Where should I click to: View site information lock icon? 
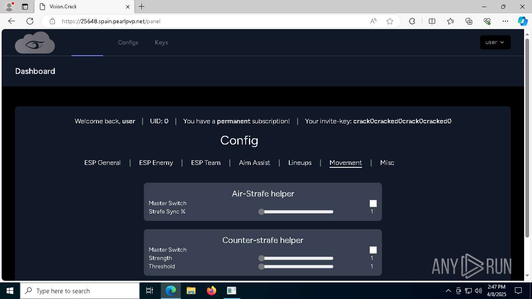[x=52, y=21]
